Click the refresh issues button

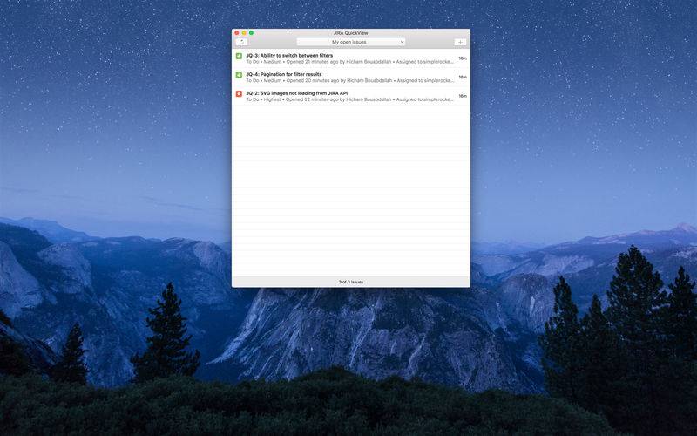coord(241,42)
